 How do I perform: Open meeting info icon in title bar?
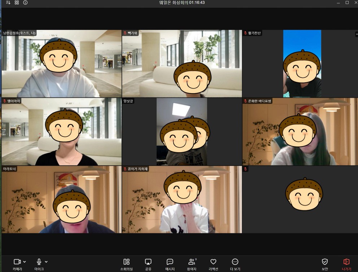click(25, 3)
